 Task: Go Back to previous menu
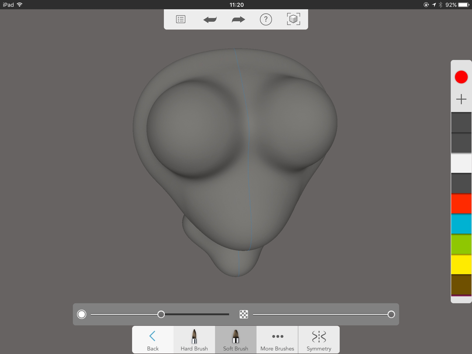click(x=153, y=340)
